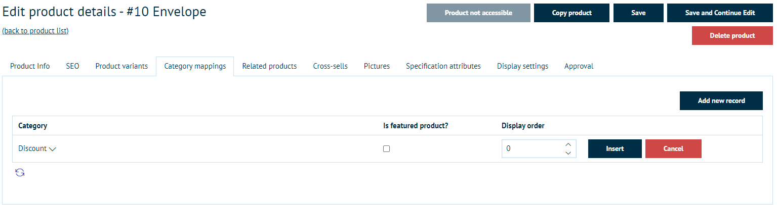Follow the back to product list link
This screenshot has height=205, width=777.
(35, 31)
